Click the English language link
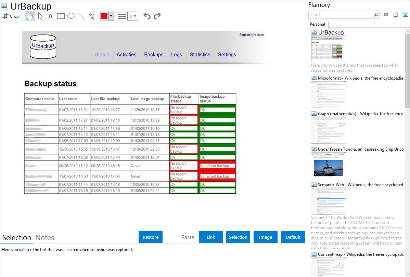 [245, 35]
